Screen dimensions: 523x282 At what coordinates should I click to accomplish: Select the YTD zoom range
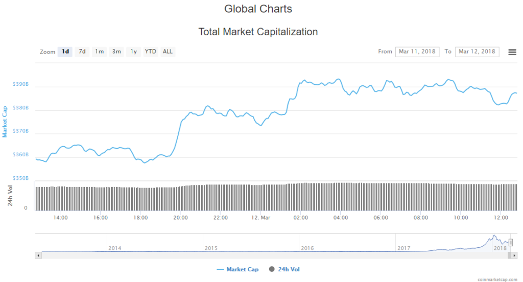[x=151, y=52]
